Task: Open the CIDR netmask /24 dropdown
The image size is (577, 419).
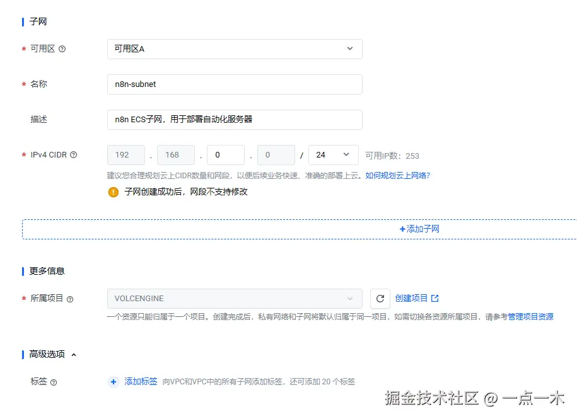Action: (333, 154)
